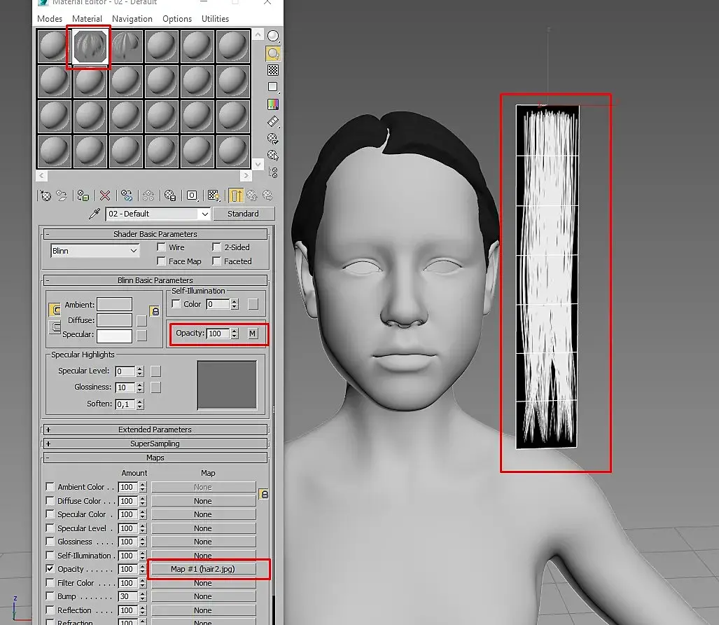Enable the Face Map checkbox

[x=161, y=261]
